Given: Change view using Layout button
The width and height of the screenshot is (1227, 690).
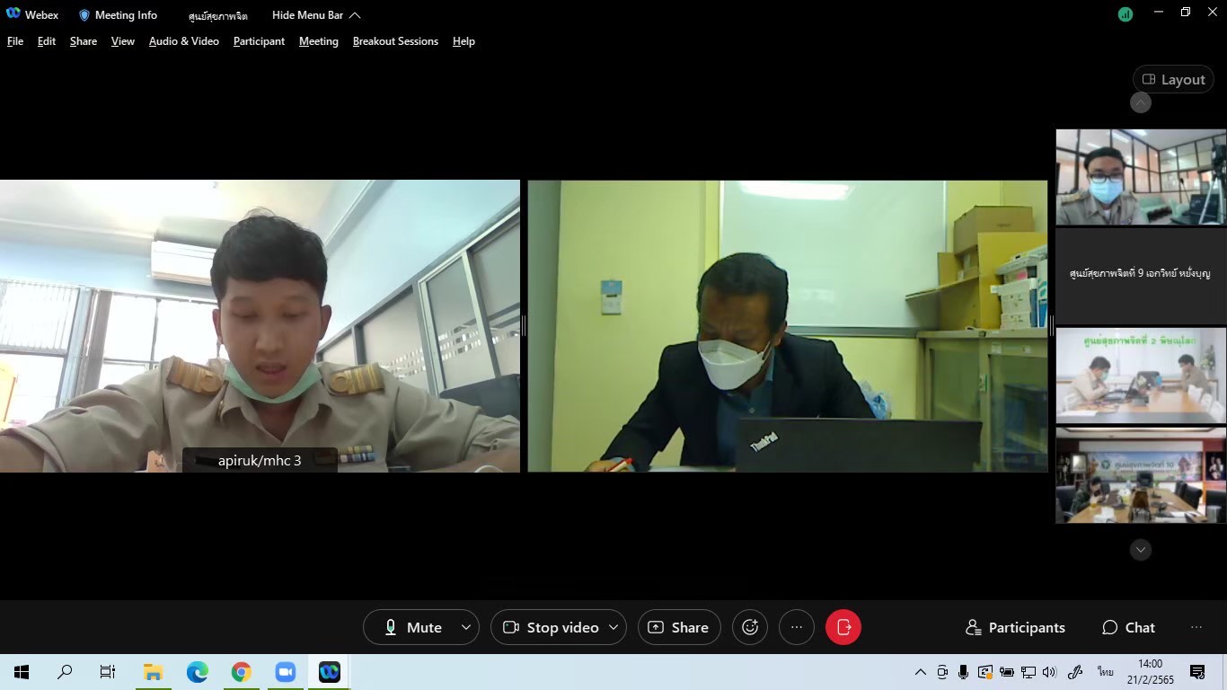Looking at the screenshot, I should point(1173,79).
